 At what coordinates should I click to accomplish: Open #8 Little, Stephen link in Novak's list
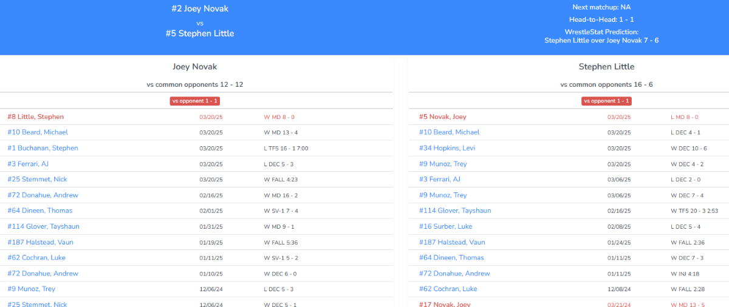pos(35,116)
